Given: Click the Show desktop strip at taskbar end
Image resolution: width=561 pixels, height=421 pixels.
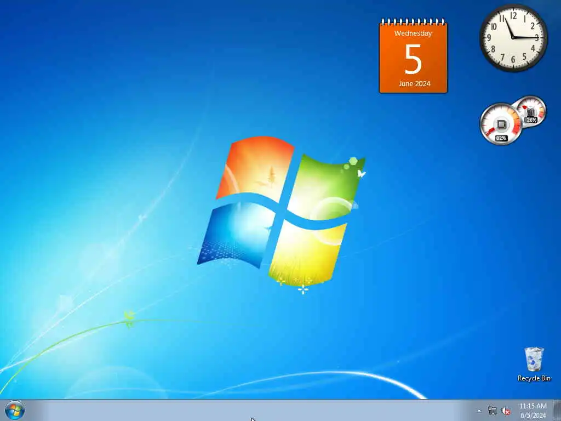Looking at the screenshot, I should pyautogui.click(x=557, y=410).
